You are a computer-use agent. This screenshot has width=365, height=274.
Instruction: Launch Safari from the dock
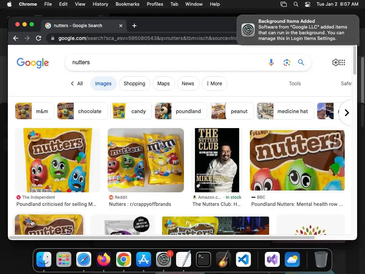[x=84, y=259]
